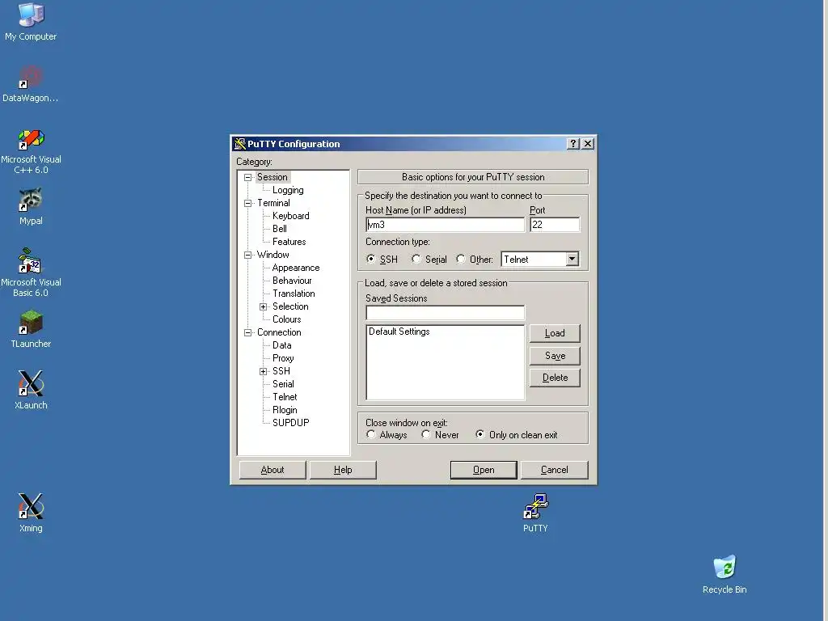
Task: Click the Open button to connect
Action: (484, 470)
